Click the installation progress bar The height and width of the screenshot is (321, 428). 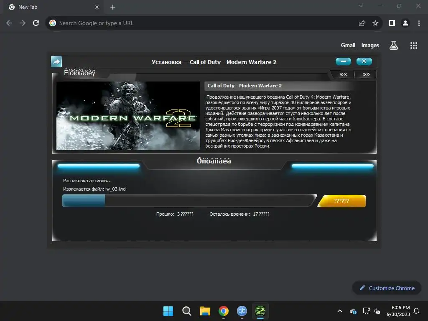click(189, 201)
